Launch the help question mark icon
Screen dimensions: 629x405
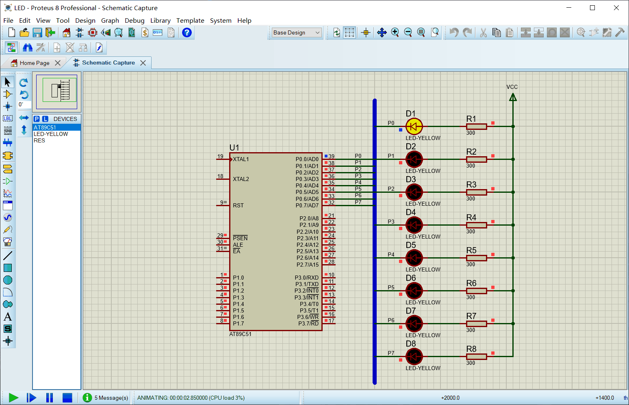187,32
